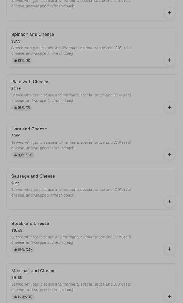Click Steak and Cheese 86% rating badge
The height and width of the screenshot is (303, 183).
23,250
